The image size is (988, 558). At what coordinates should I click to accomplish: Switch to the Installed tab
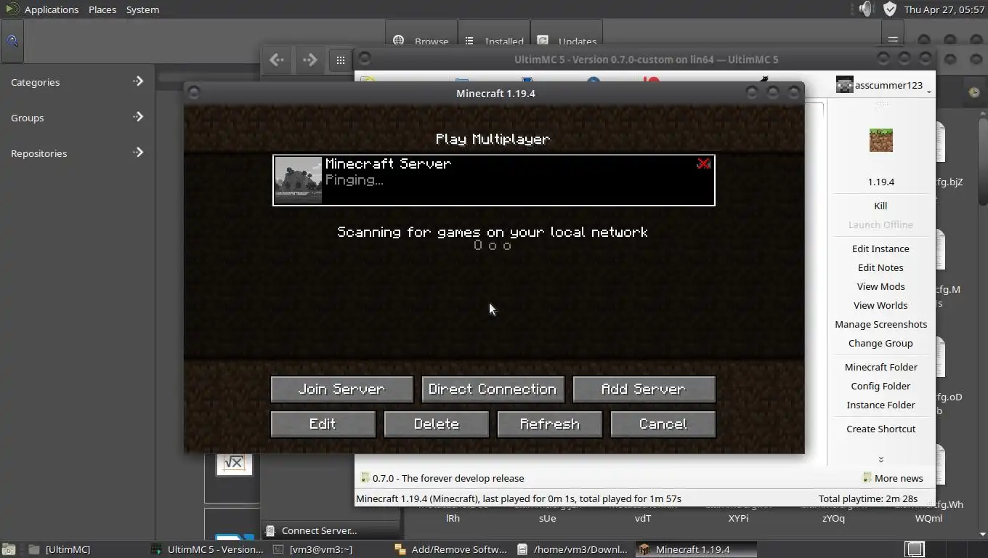click(x=494, y=41)
